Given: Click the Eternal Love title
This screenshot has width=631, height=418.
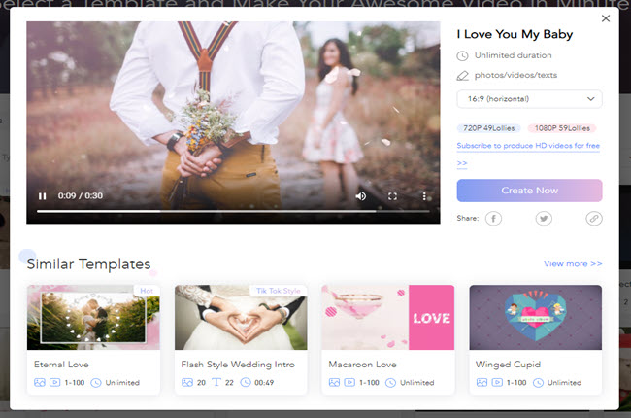Looking at the screenshot, I should click(61, 365).
